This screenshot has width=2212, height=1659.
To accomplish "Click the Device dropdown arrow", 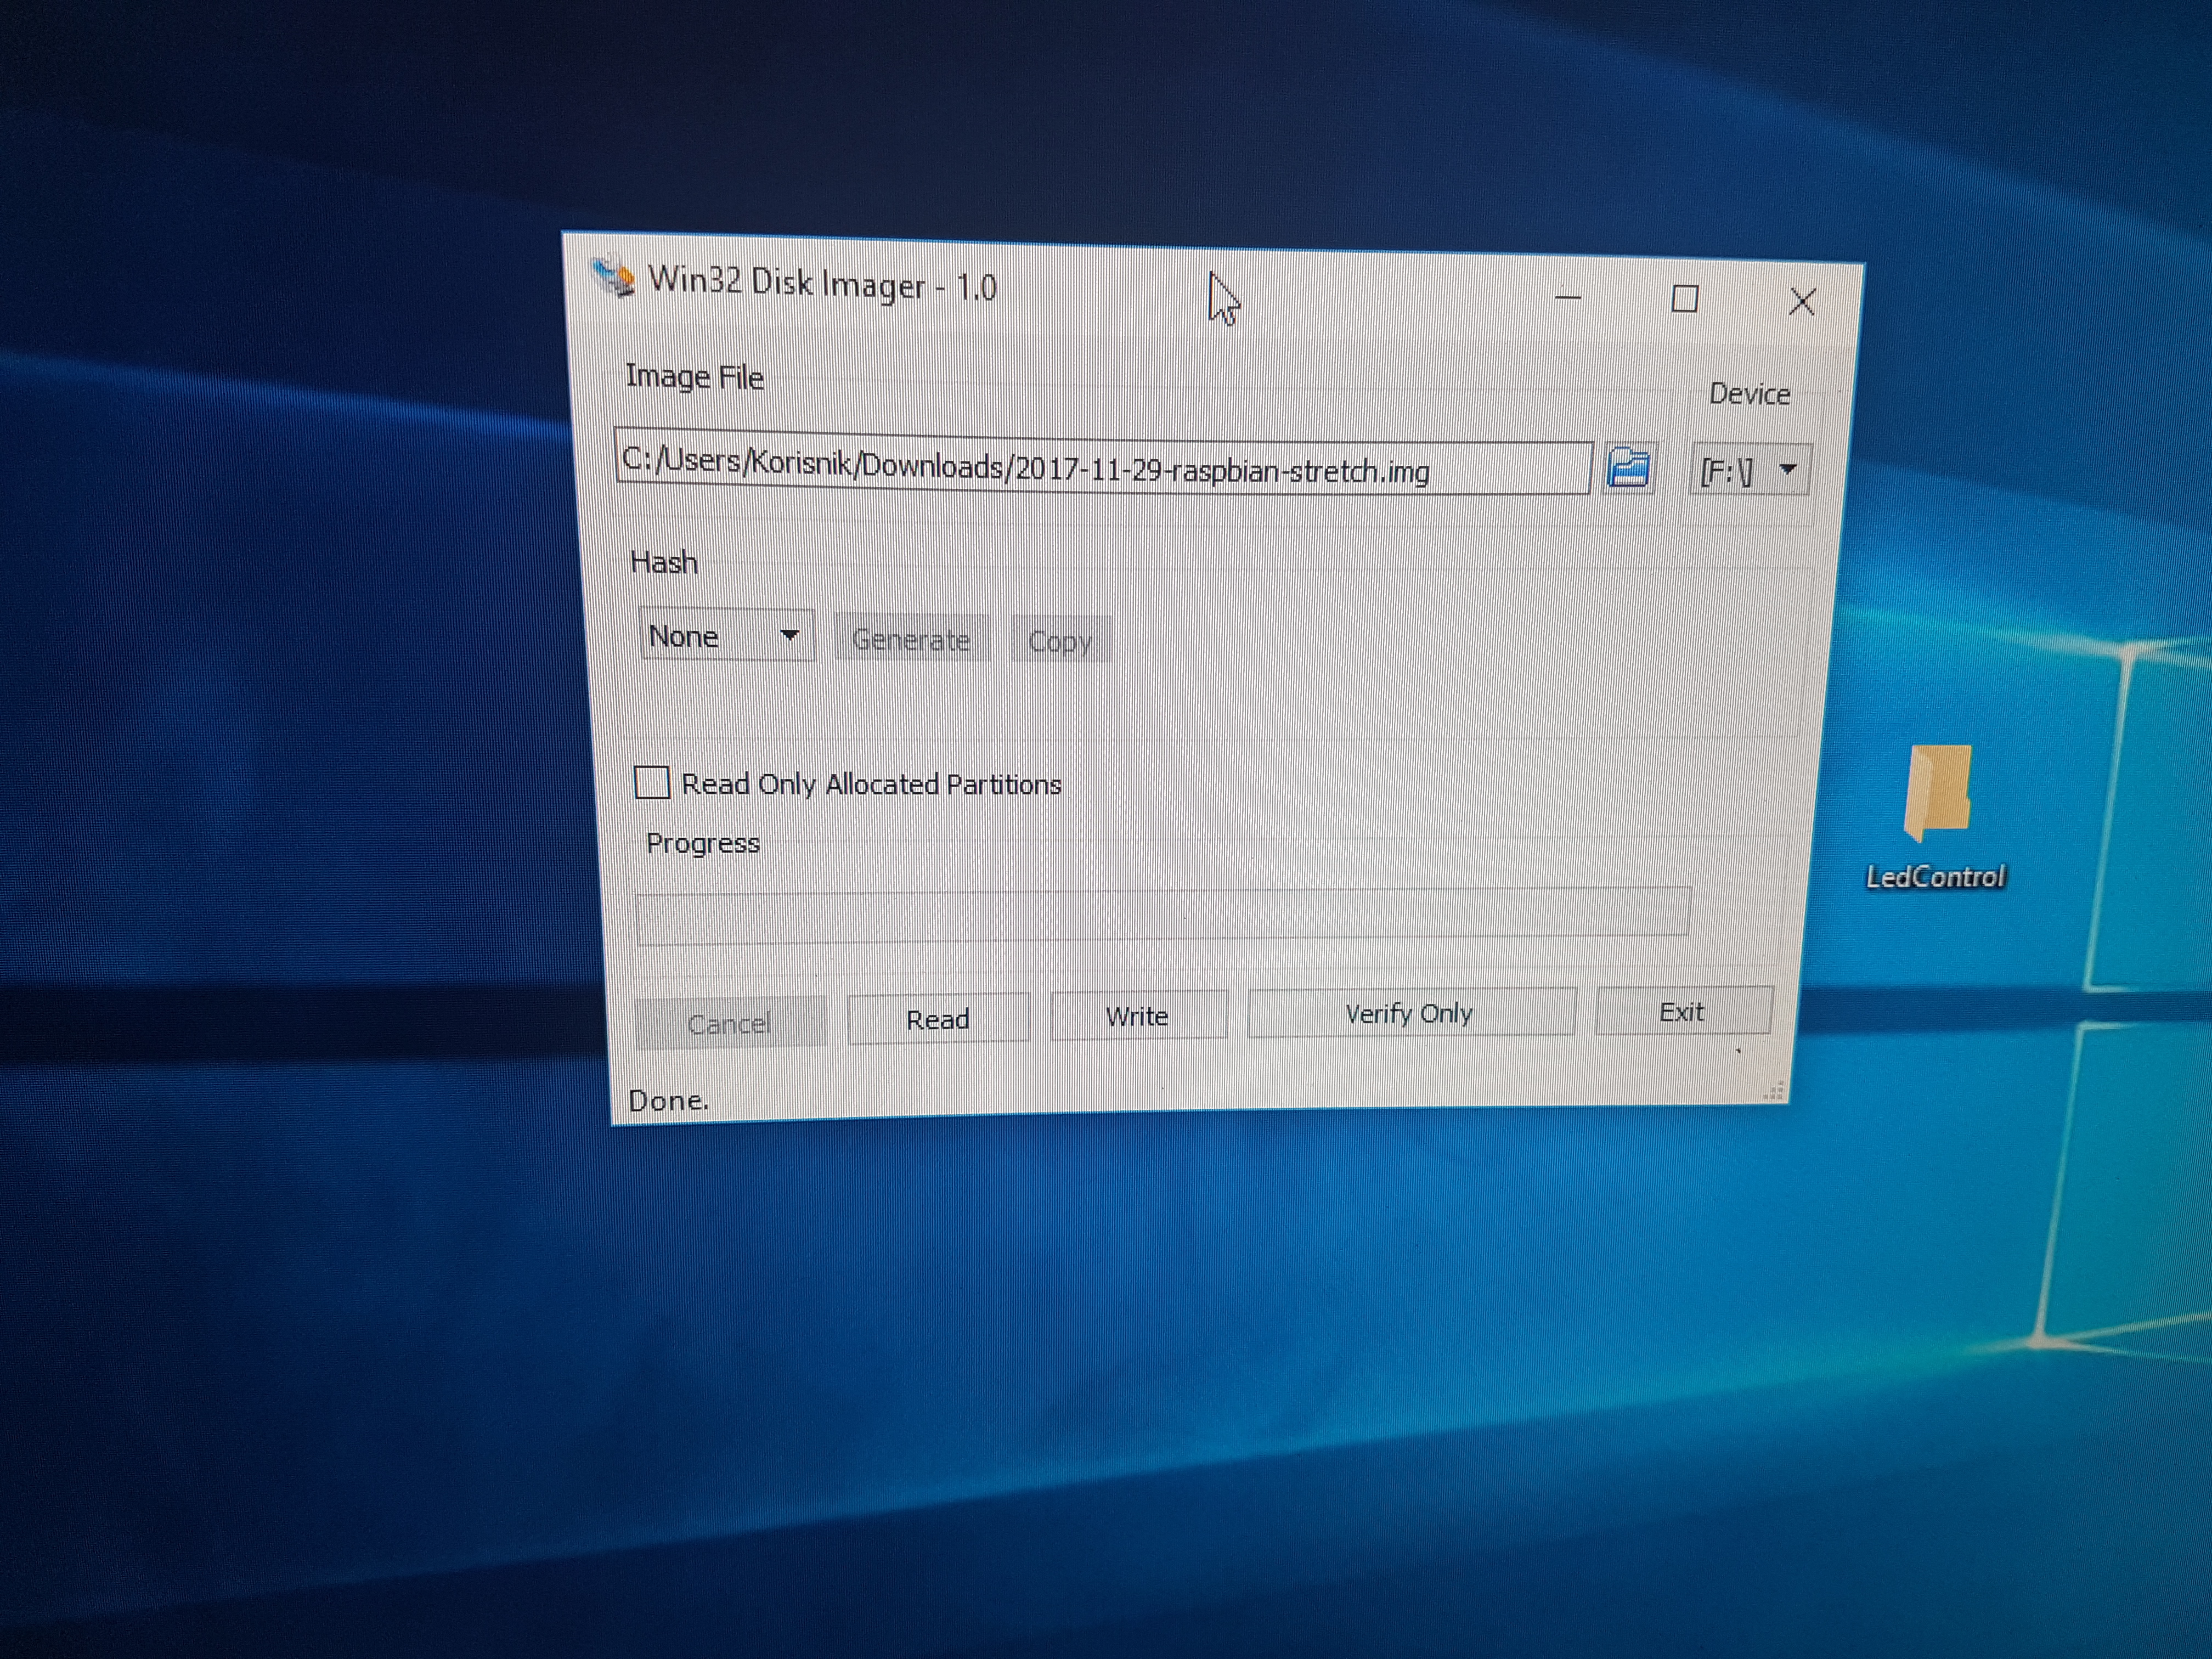I will coord(1788,469).
